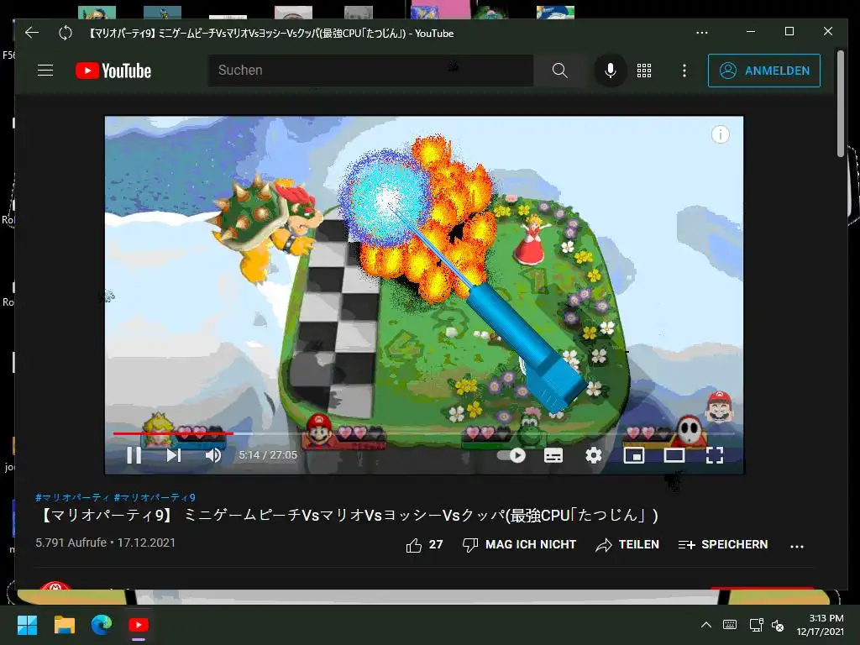The width and height of the screenshot is (860, 645).
Task: Click the page vertical scrollbar
Action: coord(840,104)
